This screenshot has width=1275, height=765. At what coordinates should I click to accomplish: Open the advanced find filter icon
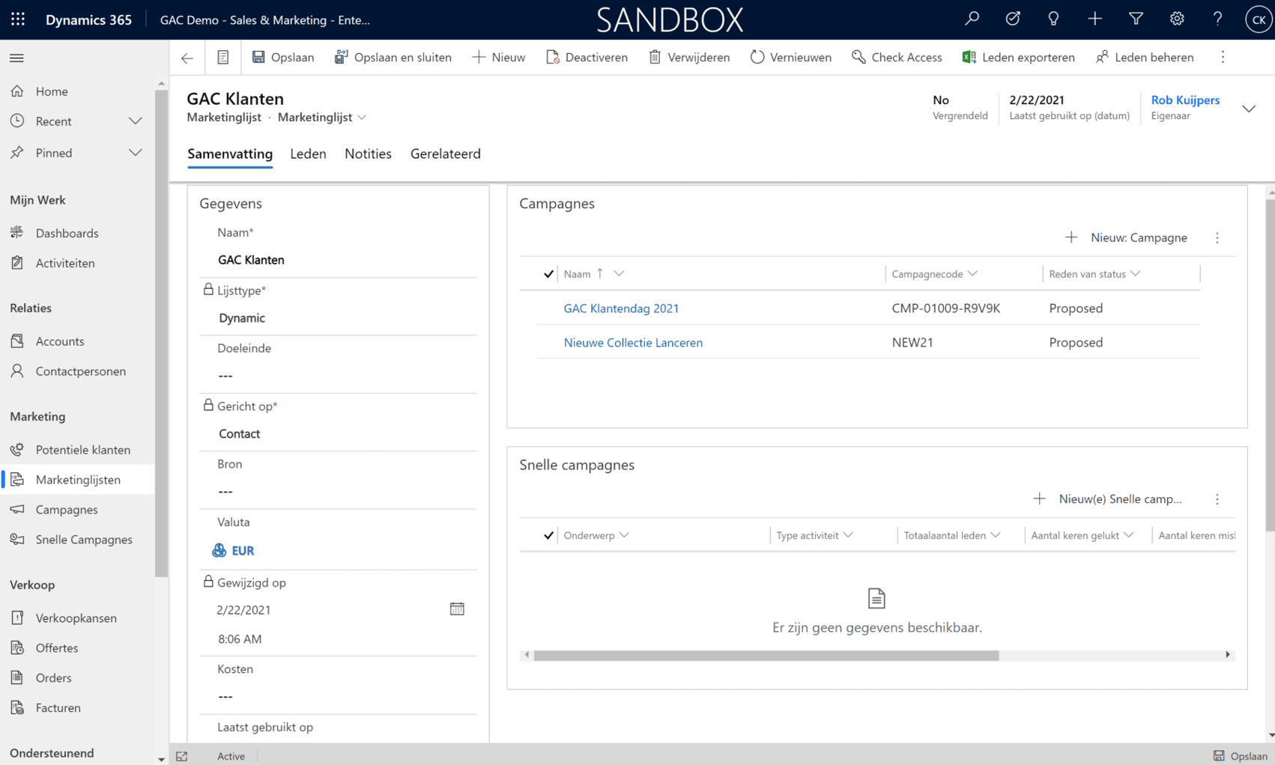tap(1136, 19)
